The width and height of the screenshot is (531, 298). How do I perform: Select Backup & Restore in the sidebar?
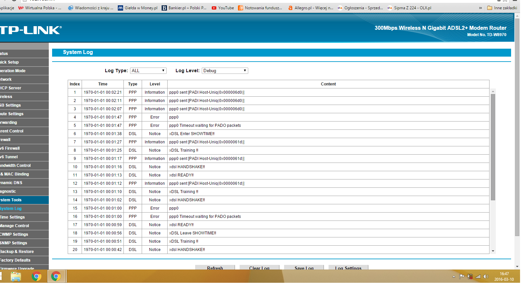[17, 252]
